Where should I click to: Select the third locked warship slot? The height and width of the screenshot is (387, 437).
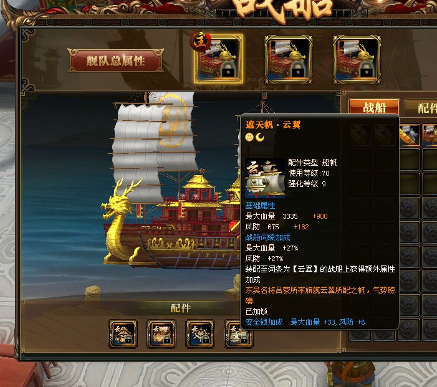tap(357, 59)
